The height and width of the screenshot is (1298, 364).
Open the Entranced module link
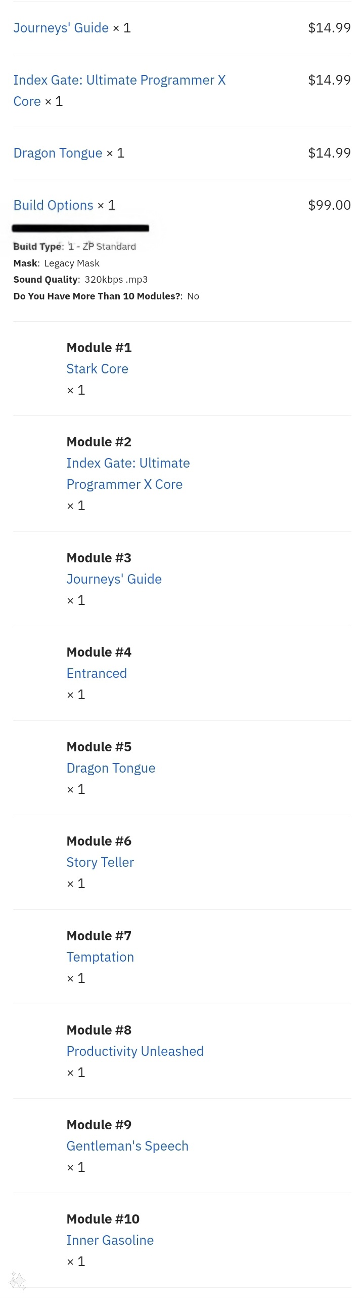(97, 673)
